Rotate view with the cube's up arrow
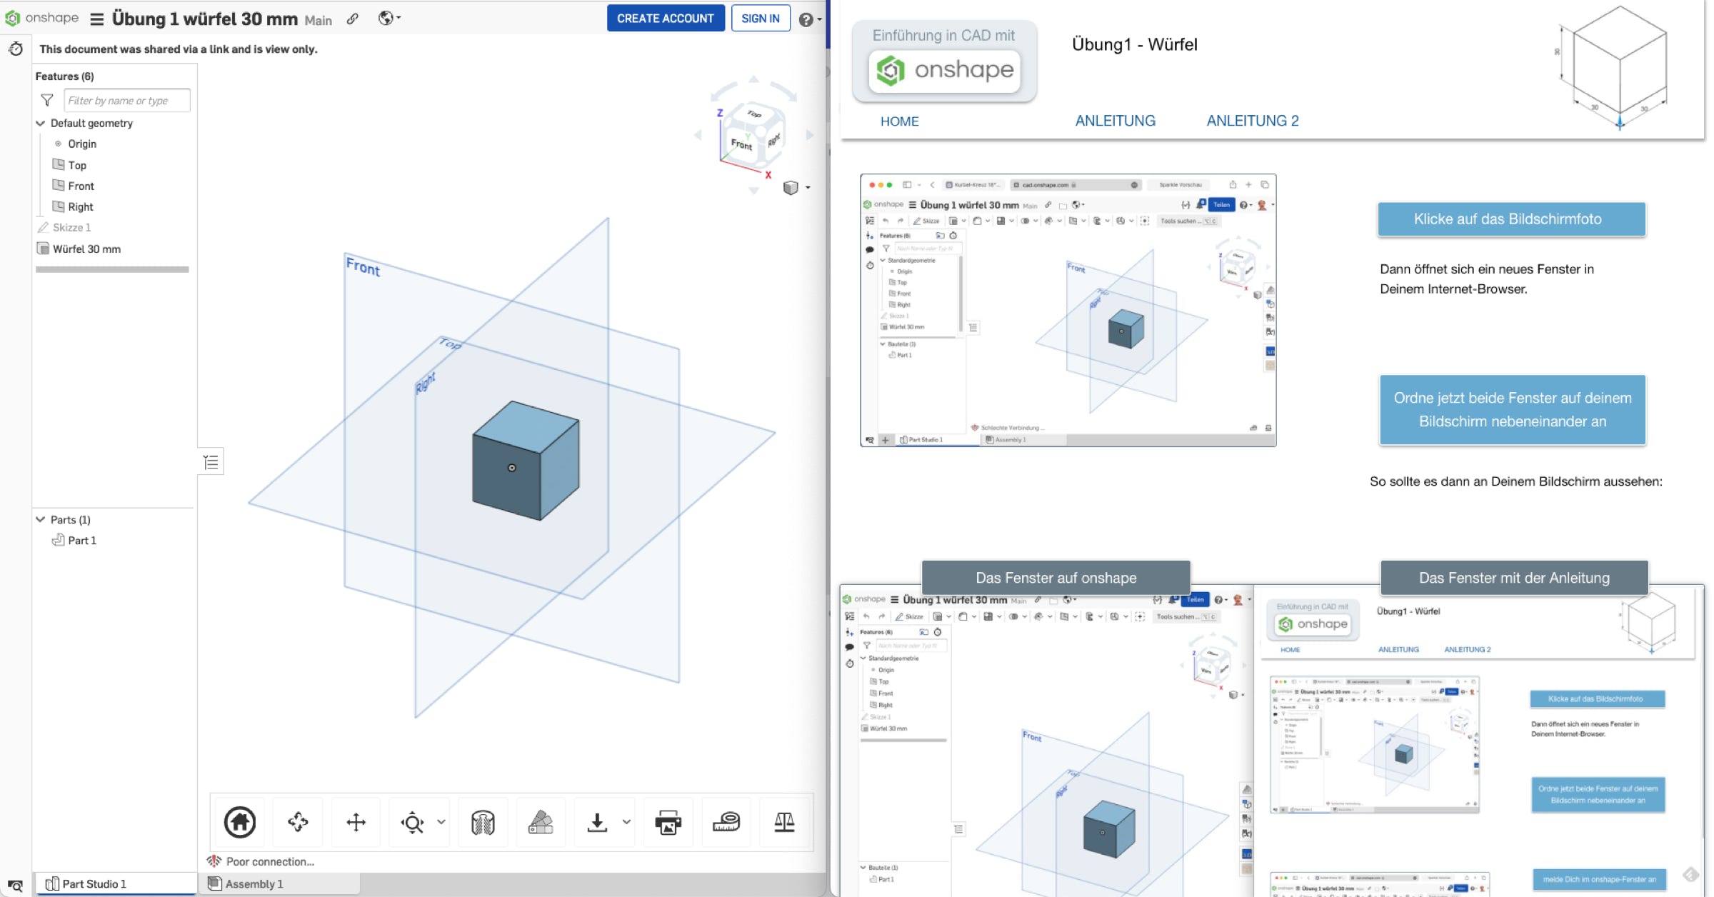Viewport: 1714px width, 897px height. [x=753, y=79]
